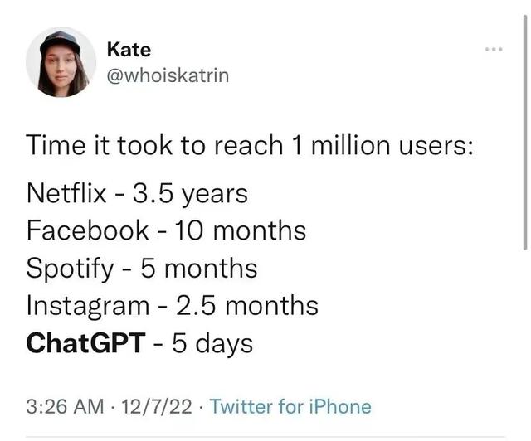Click the '10 months' text

click(x=241, y=230)
